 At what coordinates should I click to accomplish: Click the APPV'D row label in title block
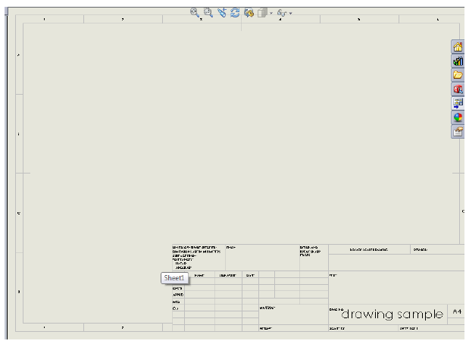click(x=178, y=295)
